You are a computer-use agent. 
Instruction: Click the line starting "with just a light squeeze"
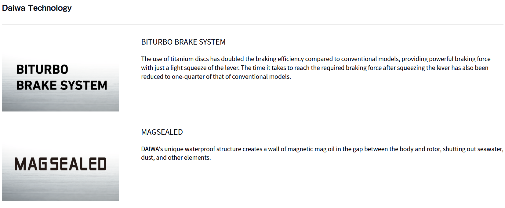(x=314, y=68)
